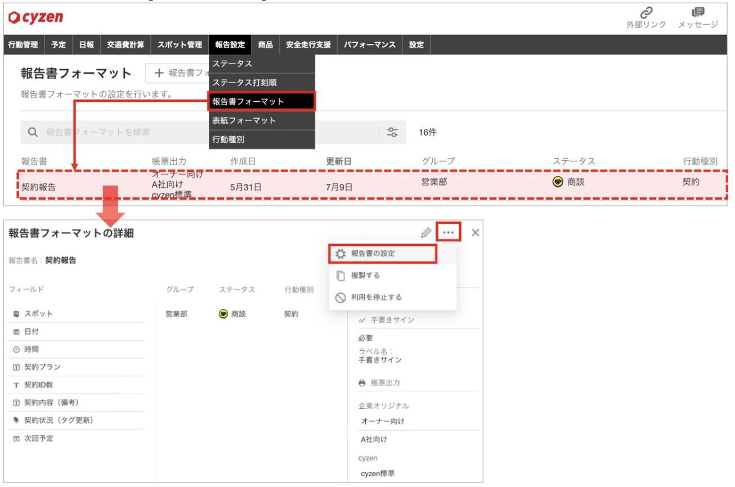Click the 更新日 column header
Image resolution: width=735 pixels, height=487 pixels.
339,161
